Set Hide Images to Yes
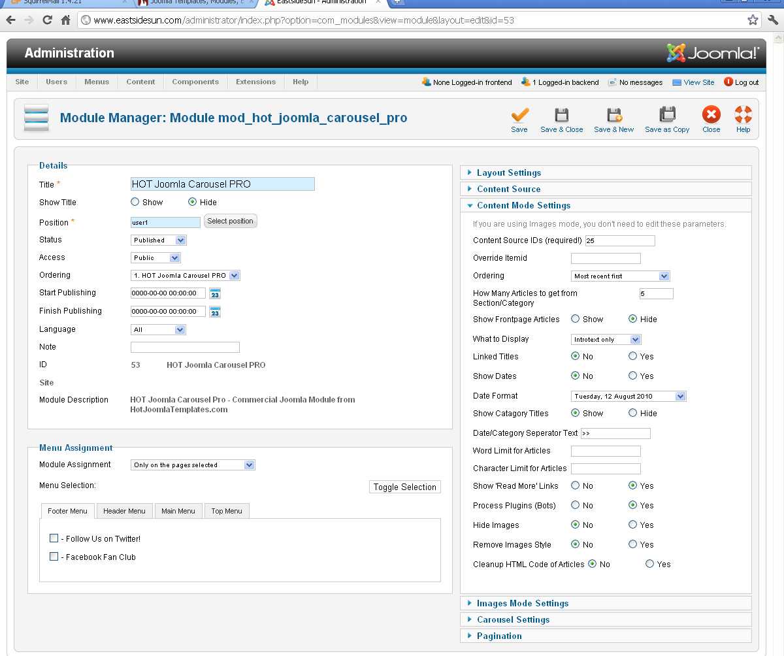The image size is (784, 656). (x=632, y=525)
